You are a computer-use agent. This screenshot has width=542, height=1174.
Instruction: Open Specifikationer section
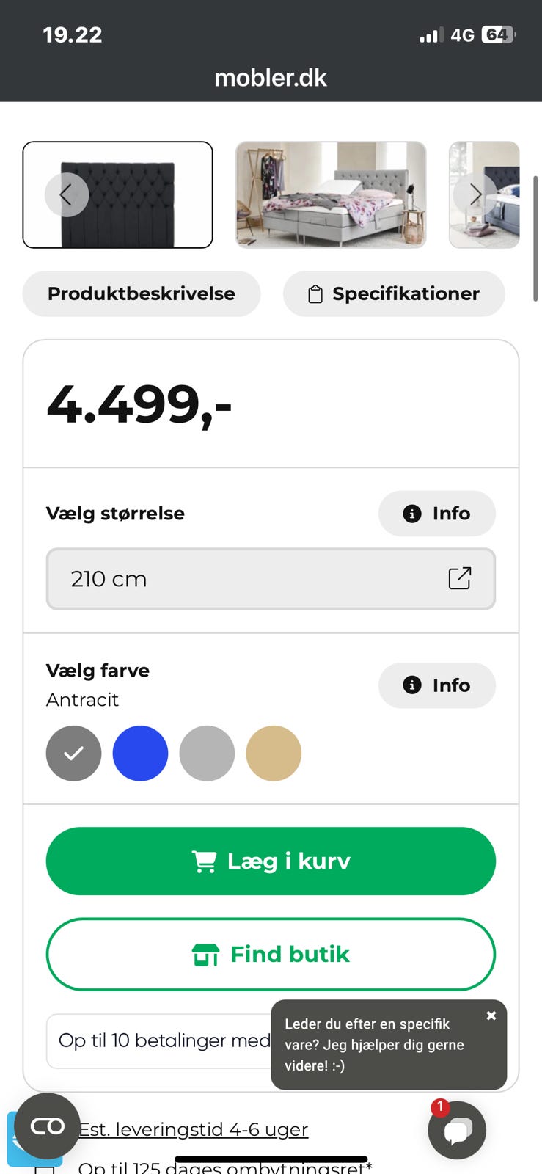394,293
